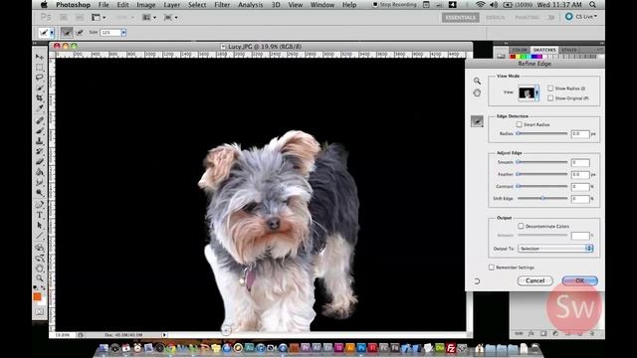Select the Paint Bucket tool
Screen dimensions: 637x358
(40, 172)
